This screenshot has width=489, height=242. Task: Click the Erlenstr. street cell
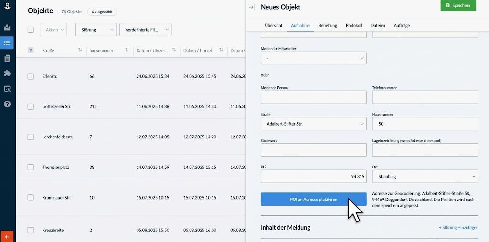pyautogui.click(x=51, y=76)
